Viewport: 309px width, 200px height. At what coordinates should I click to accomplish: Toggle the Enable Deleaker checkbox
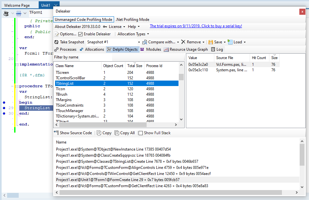[x=82, y=34]
